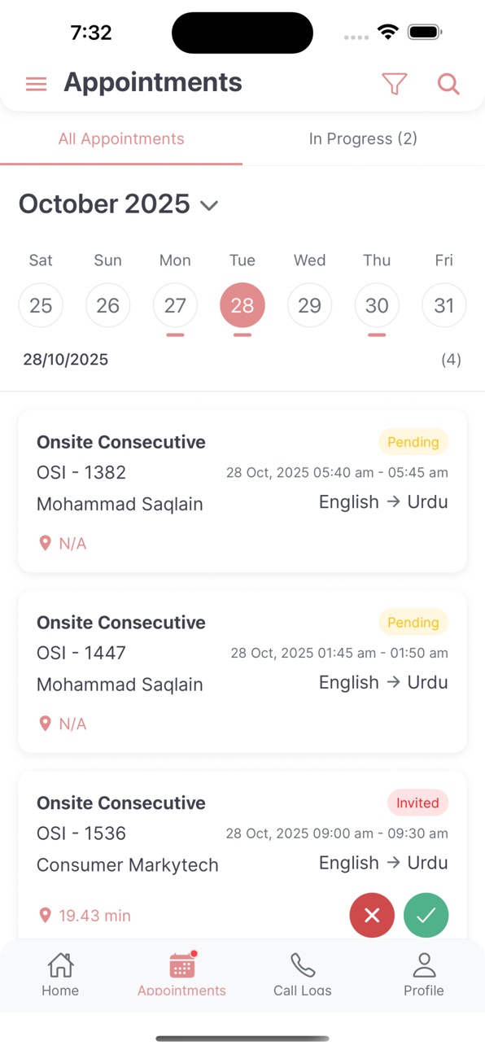
Task: Tap the filter funnel icon
Action: point(395,84)
